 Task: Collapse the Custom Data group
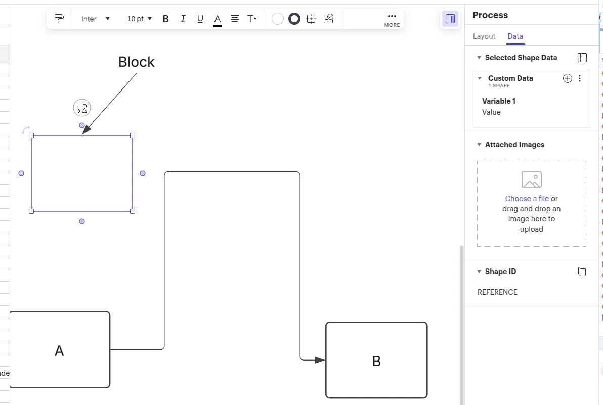(x=480, y=78)
